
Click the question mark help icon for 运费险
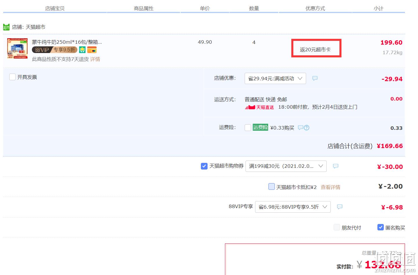click(x=307, y=128)
